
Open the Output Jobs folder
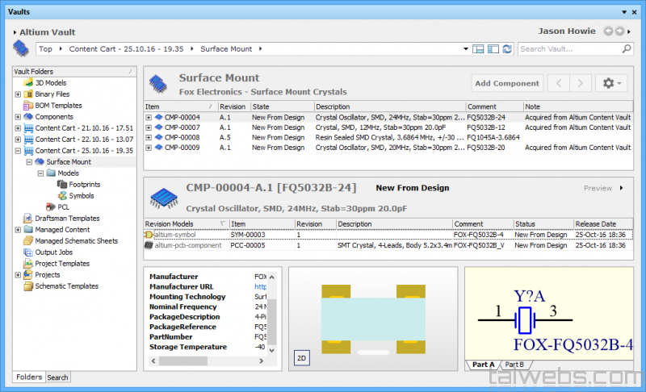pos(54,252)
